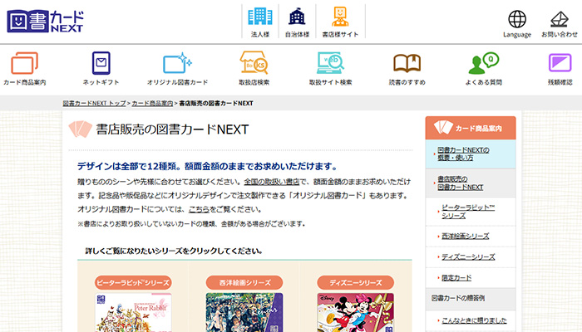Viewport: 582px width, 332px height.
Task: Click the pink cards icon beside the heading
Action: click(x=80, y=129)
